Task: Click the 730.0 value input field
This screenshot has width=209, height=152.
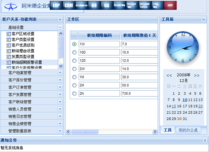Action: tap(140, 94)
